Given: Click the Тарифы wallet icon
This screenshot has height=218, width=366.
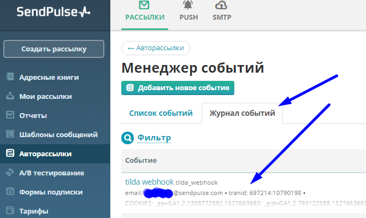Looking at the screenshot, I should click(10, 210).
